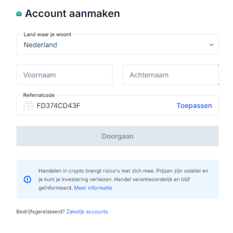Click the blue info icon in the warning box
Image resolution: width=233 pixels, height=233 pixels.
pos(27,180)
